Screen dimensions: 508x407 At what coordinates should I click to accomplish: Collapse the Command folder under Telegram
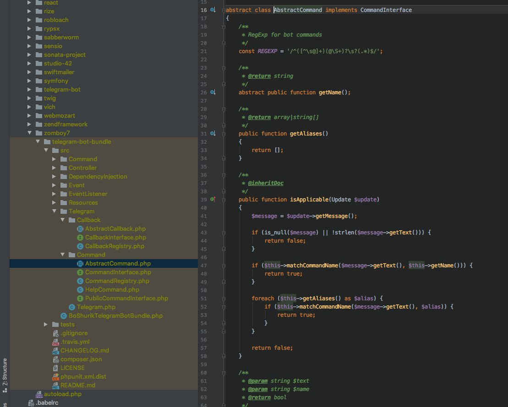click(x=62, y=255)
